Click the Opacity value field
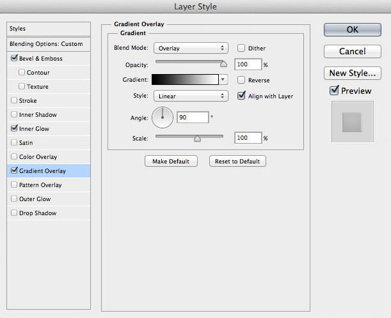Viewport: 391px width, 318px height. (x=248, y=64)
